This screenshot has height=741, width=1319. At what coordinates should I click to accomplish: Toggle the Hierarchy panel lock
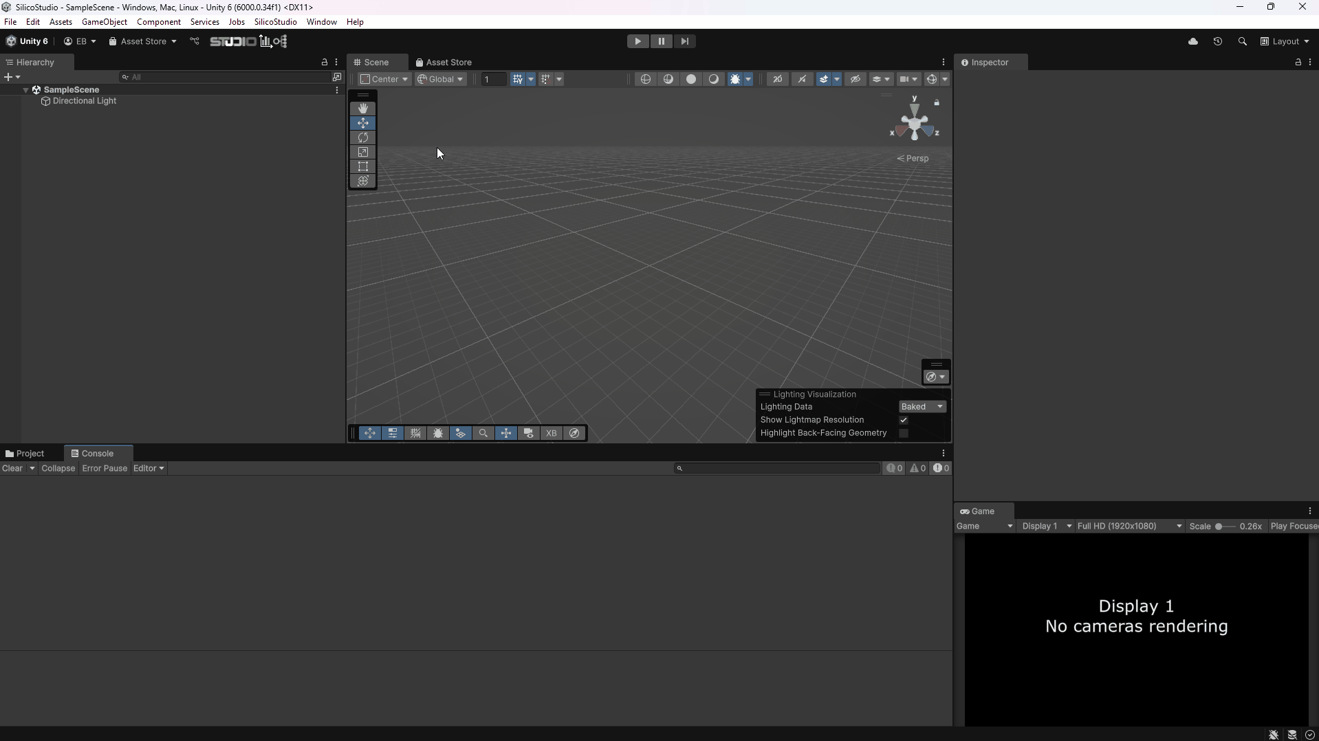pyautogui.click(x=325, y=62)
